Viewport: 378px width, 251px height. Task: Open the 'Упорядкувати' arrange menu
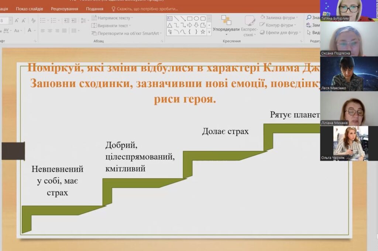[226, 25]
